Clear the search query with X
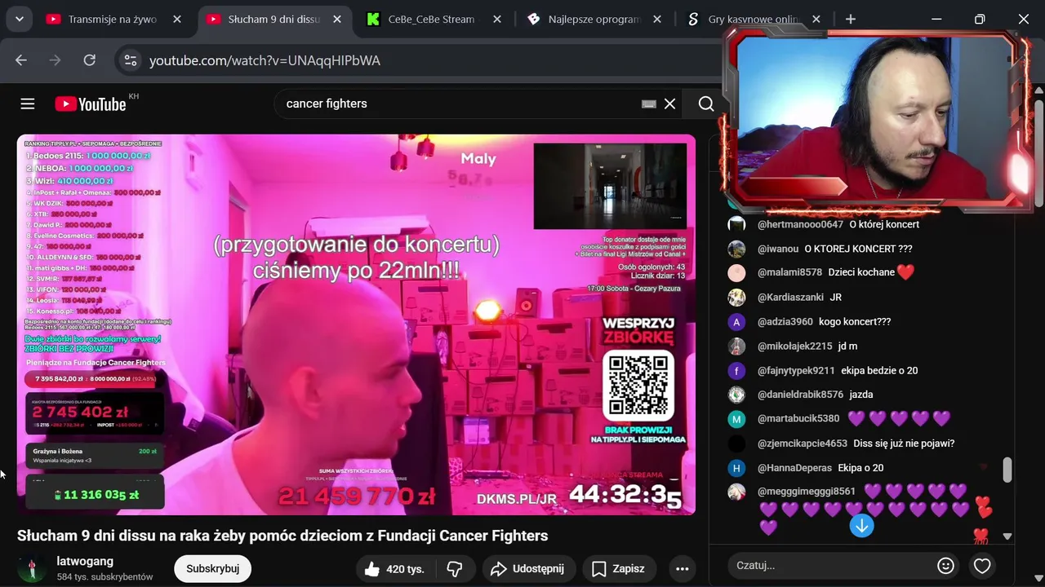 [669, 104]
